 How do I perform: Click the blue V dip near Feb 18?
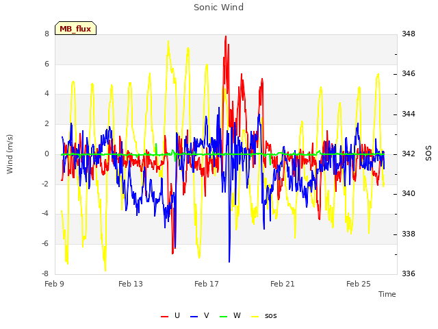pos(229,260)
